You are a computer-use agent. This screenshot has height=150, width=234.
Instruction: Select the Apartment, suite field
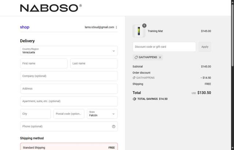pos(69,101)
